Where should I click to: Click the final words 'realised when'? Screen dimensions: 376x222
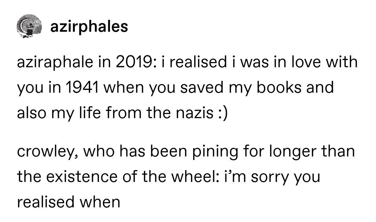[69, 202]
